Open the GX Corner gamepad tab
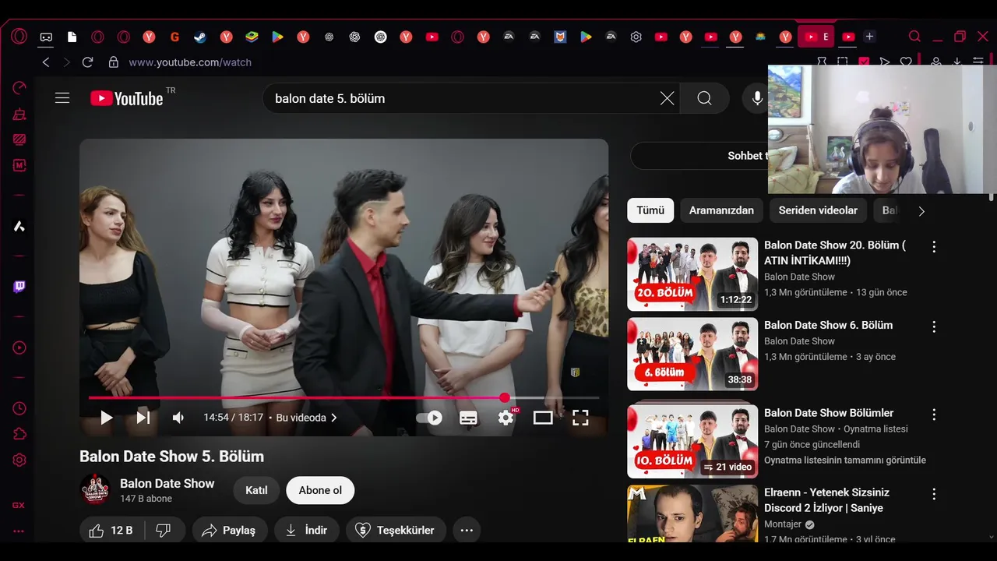The image size is (997, 561). point(46,37)
